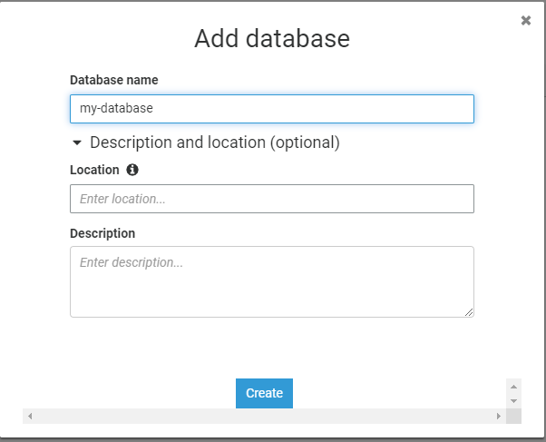Image resolution: width=546 pixels, height=442 pixels.
Task: Click the horizontal scrollbar right arrow
Action: pos(498,416)
